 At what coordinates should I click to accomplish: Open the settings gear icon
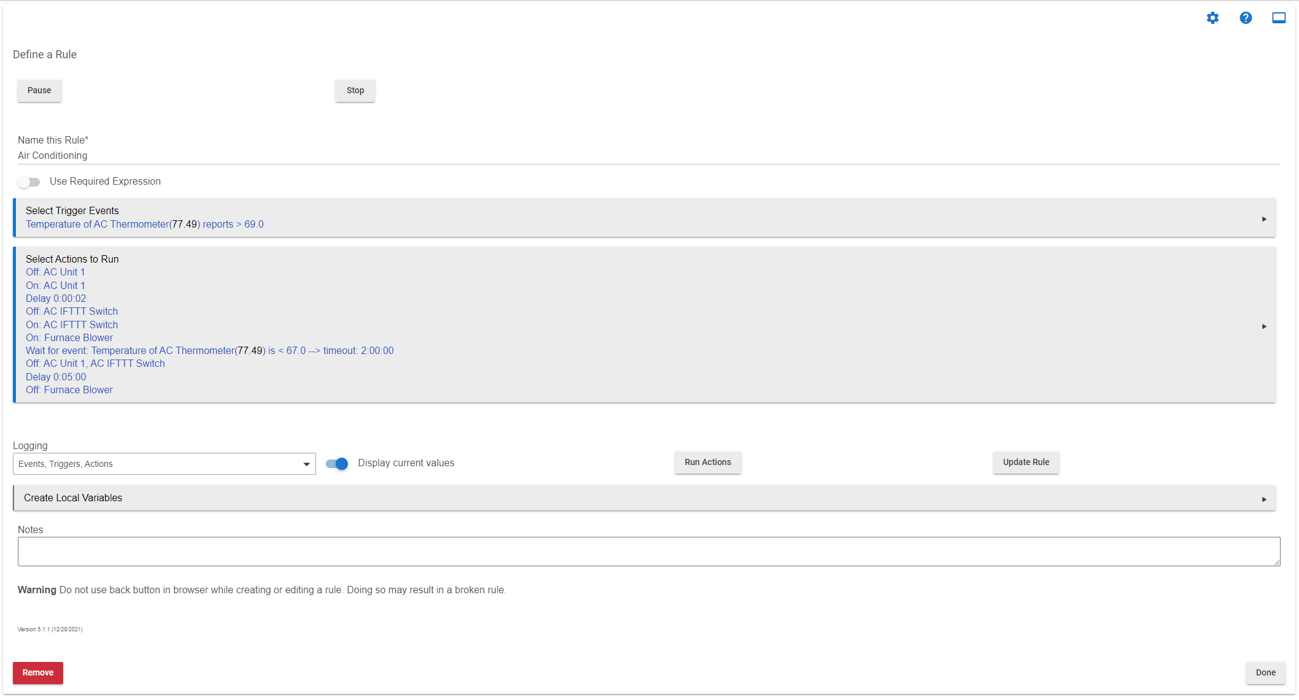(x=1212, y=18)
